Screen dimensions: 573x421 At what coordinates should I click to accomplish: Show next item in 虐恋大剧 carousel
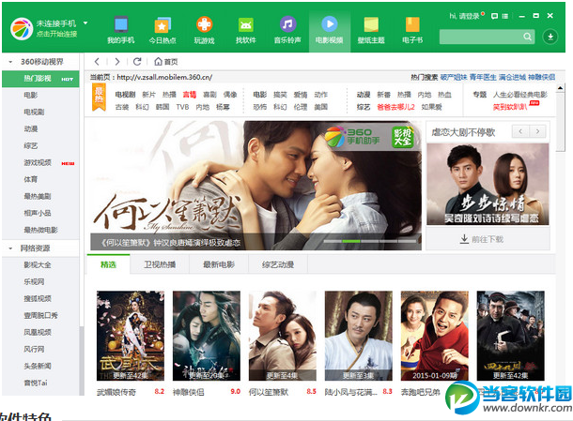pyautogui.click(x=537, y=131)
